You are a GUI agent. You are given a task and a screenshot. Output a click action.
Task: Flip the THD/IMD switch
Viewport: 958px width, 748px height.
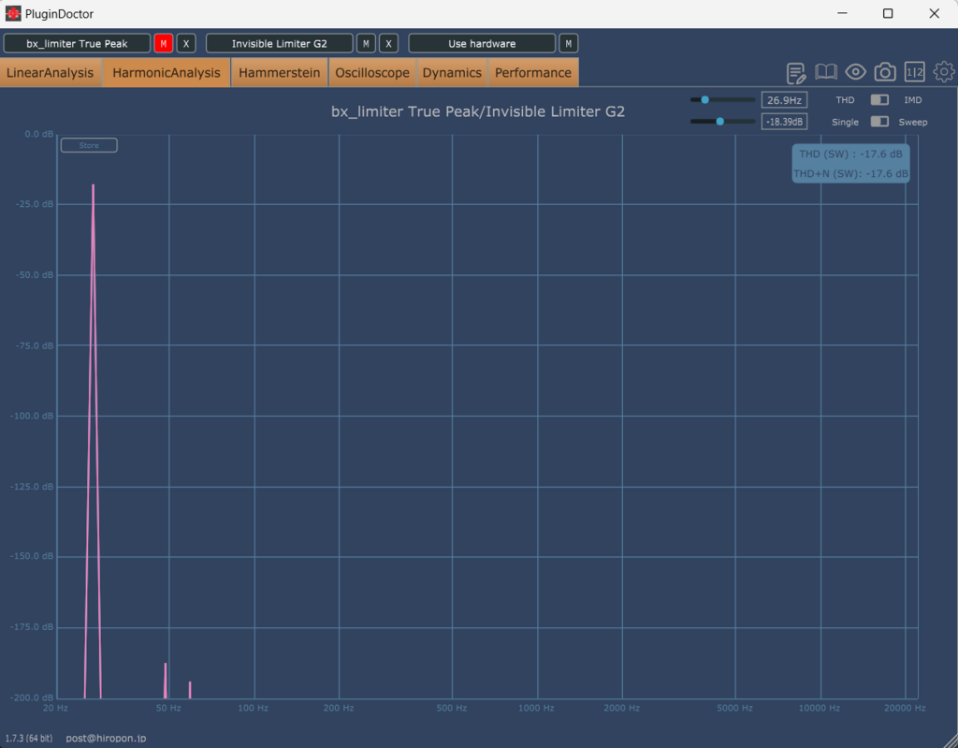point(879,99)
